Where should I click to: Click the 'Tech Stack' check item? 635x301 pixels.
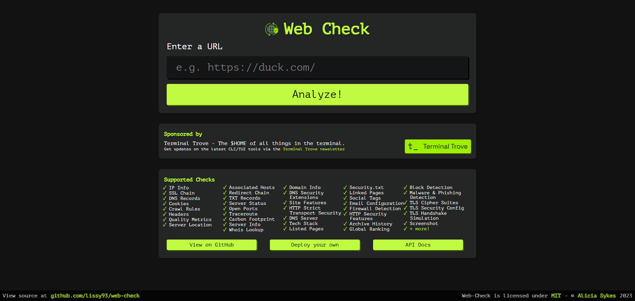(303, 223)
